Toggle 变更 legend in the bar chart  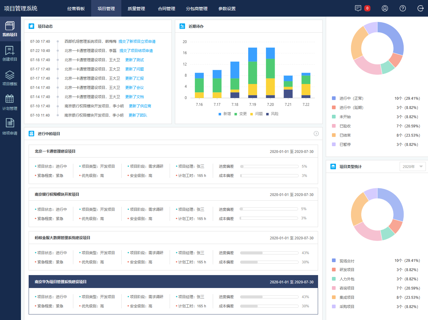241,114
